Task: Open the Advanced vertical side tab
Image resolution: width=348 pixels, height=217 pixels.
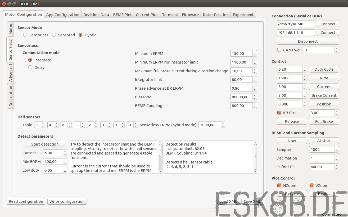Action: click(x=11, y=73)
